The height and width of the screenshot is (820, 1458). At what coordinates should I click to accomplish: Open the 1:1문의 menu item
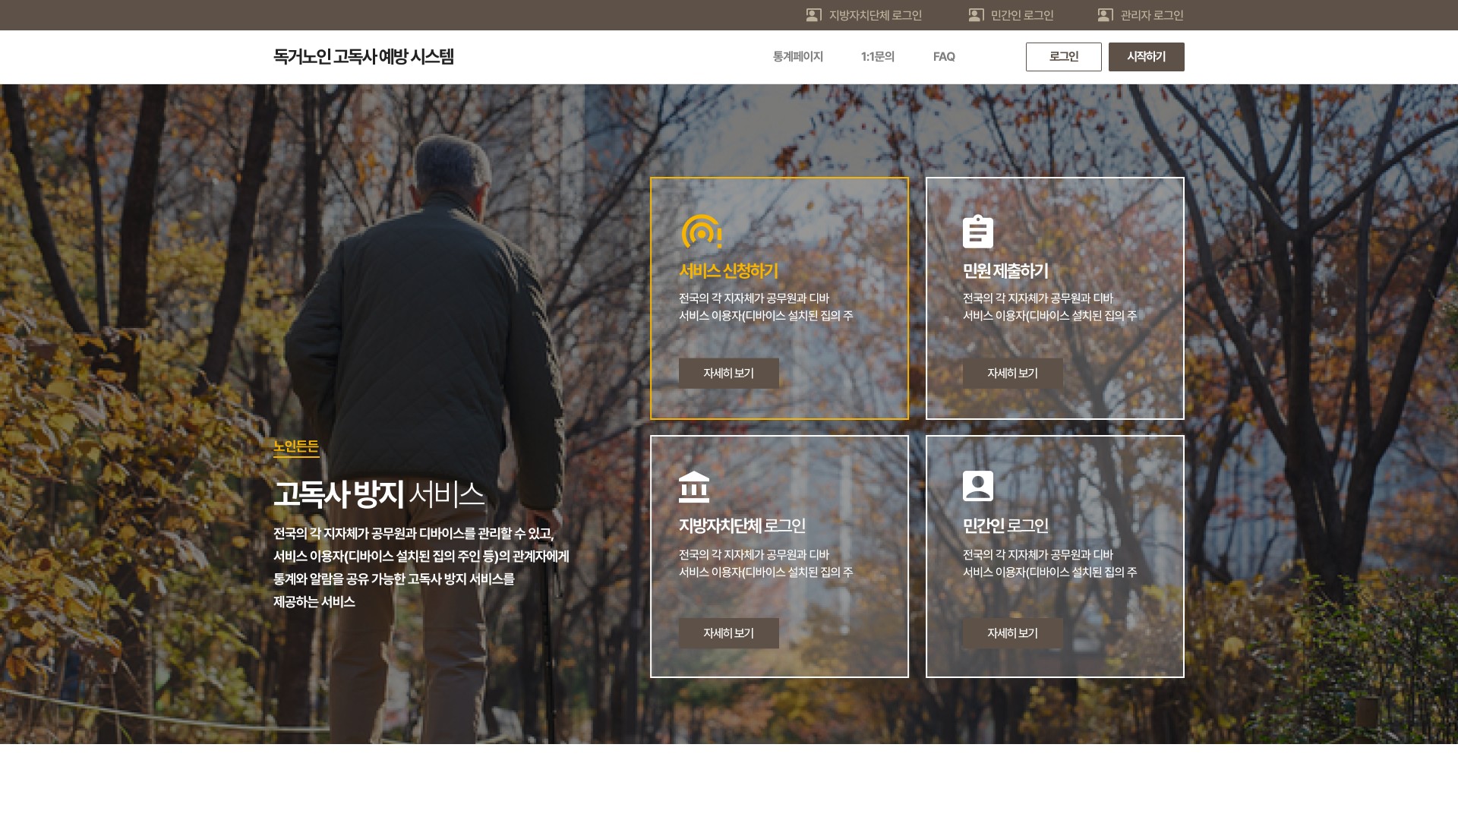(x=877, y=57)
